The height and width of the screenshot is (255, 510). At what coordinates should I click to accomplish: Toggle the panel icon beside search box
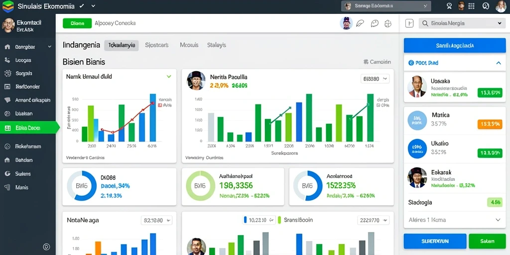[409, 23]
